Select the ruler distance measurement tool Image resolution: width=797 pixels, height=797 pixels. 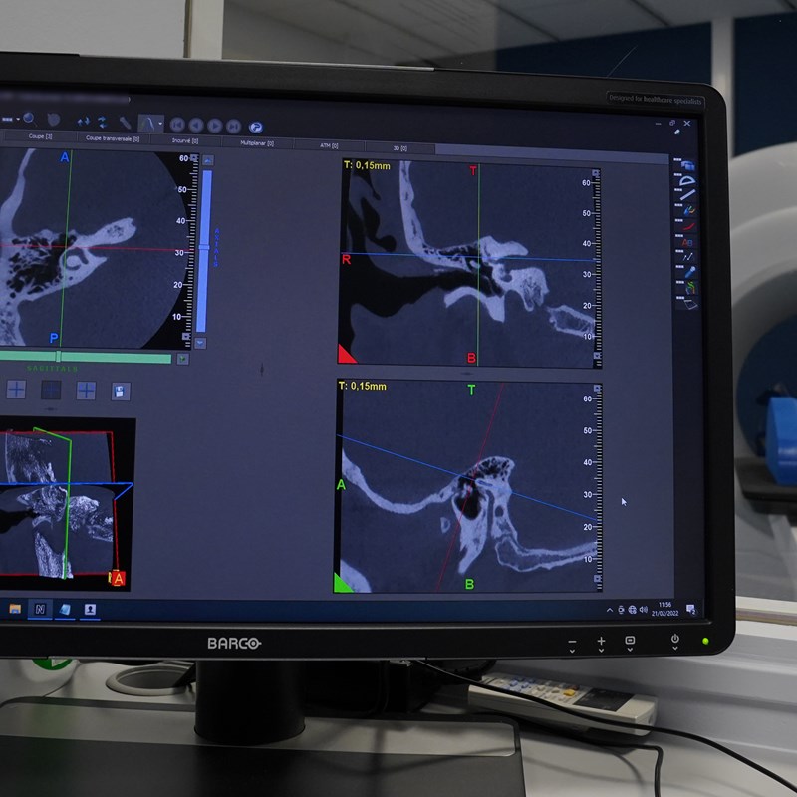point(687,196)
